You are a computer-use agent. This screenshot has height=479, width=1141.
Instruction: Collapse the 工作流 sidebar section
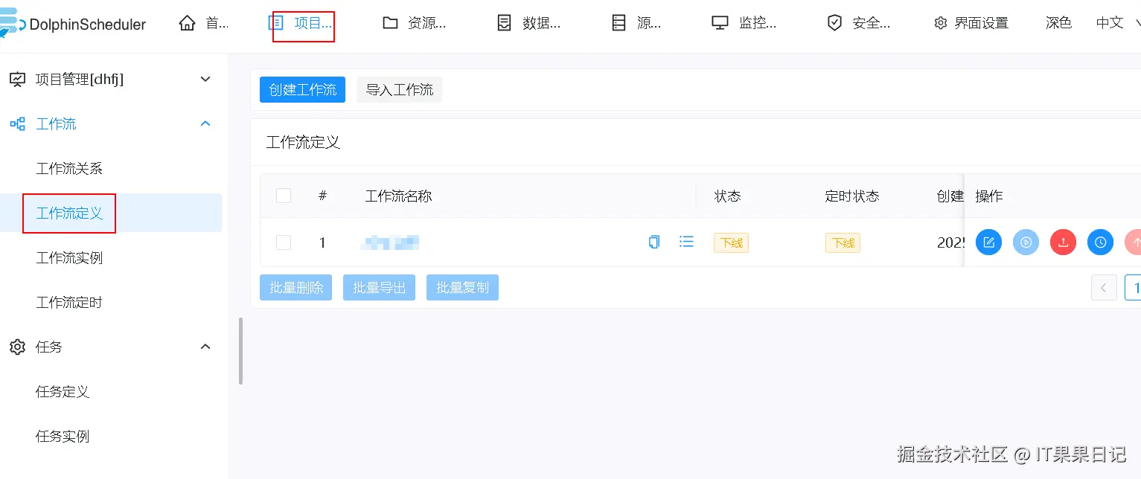point(206,123)
